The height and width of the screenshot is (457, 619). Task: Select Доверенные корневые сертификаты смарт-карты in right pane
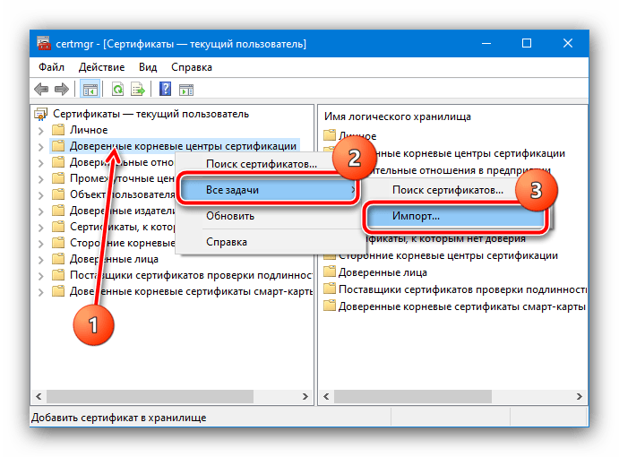coord(462,306)
